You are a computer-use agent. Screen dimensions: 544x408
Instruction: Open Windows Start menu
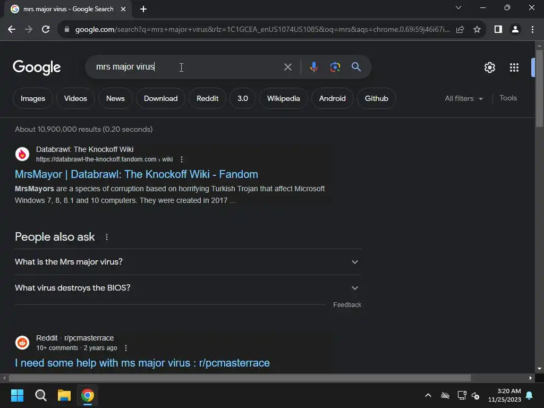coord(17,395)
